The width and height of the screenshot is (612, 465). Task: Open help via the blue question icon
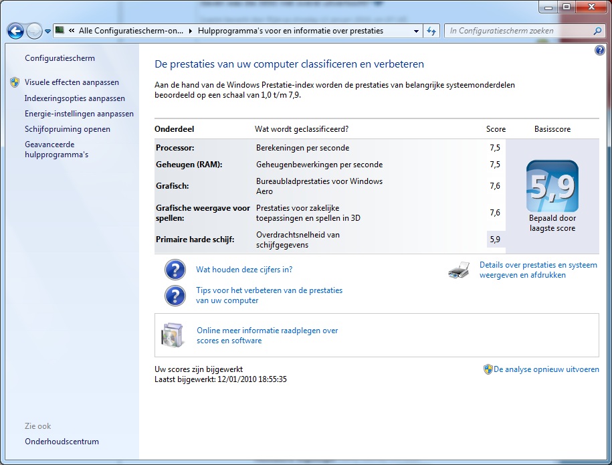pyautogui.click(x=599, y=50)
